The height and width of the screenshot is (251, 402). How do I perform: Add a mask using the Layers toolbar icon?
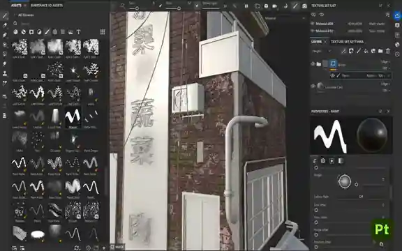coord(351,51)
